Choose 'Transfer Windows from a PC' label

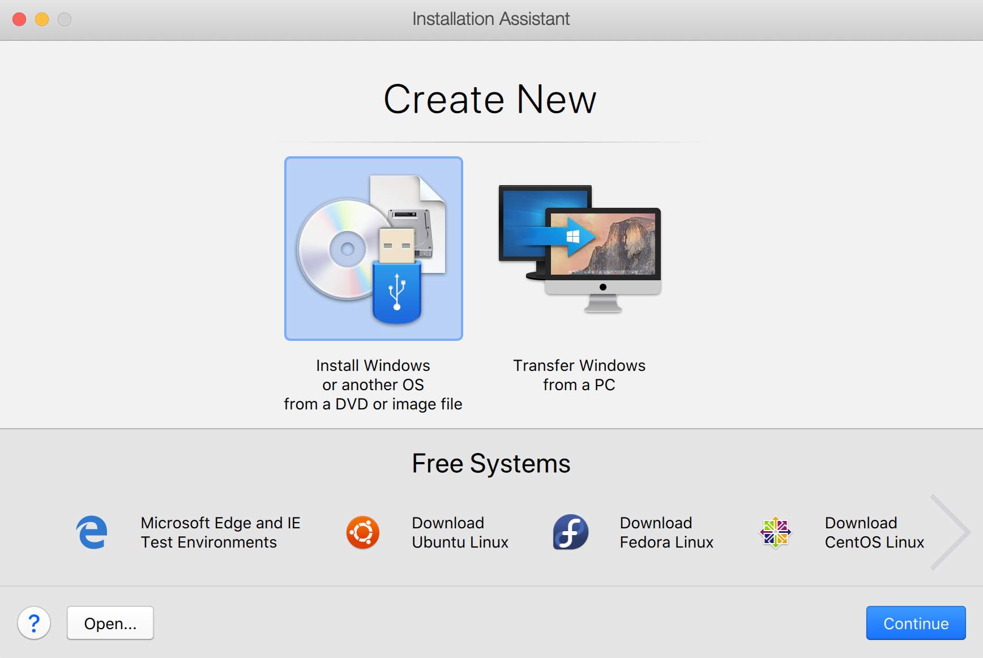[579, 375]
